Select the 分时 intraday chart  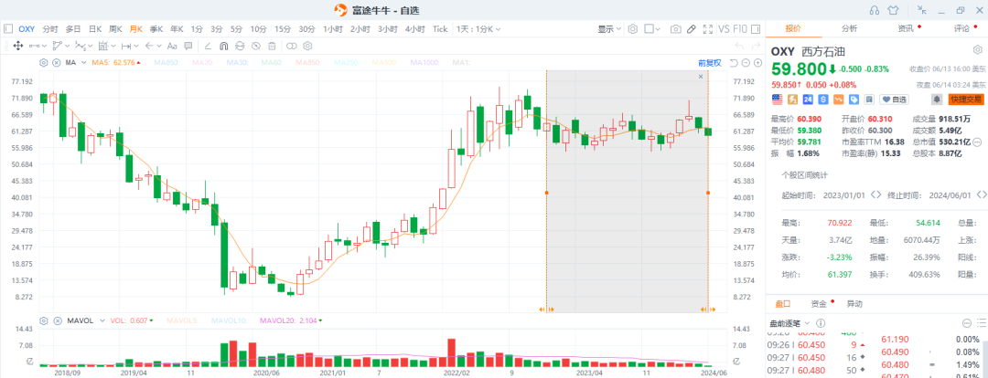pos(50,29)
